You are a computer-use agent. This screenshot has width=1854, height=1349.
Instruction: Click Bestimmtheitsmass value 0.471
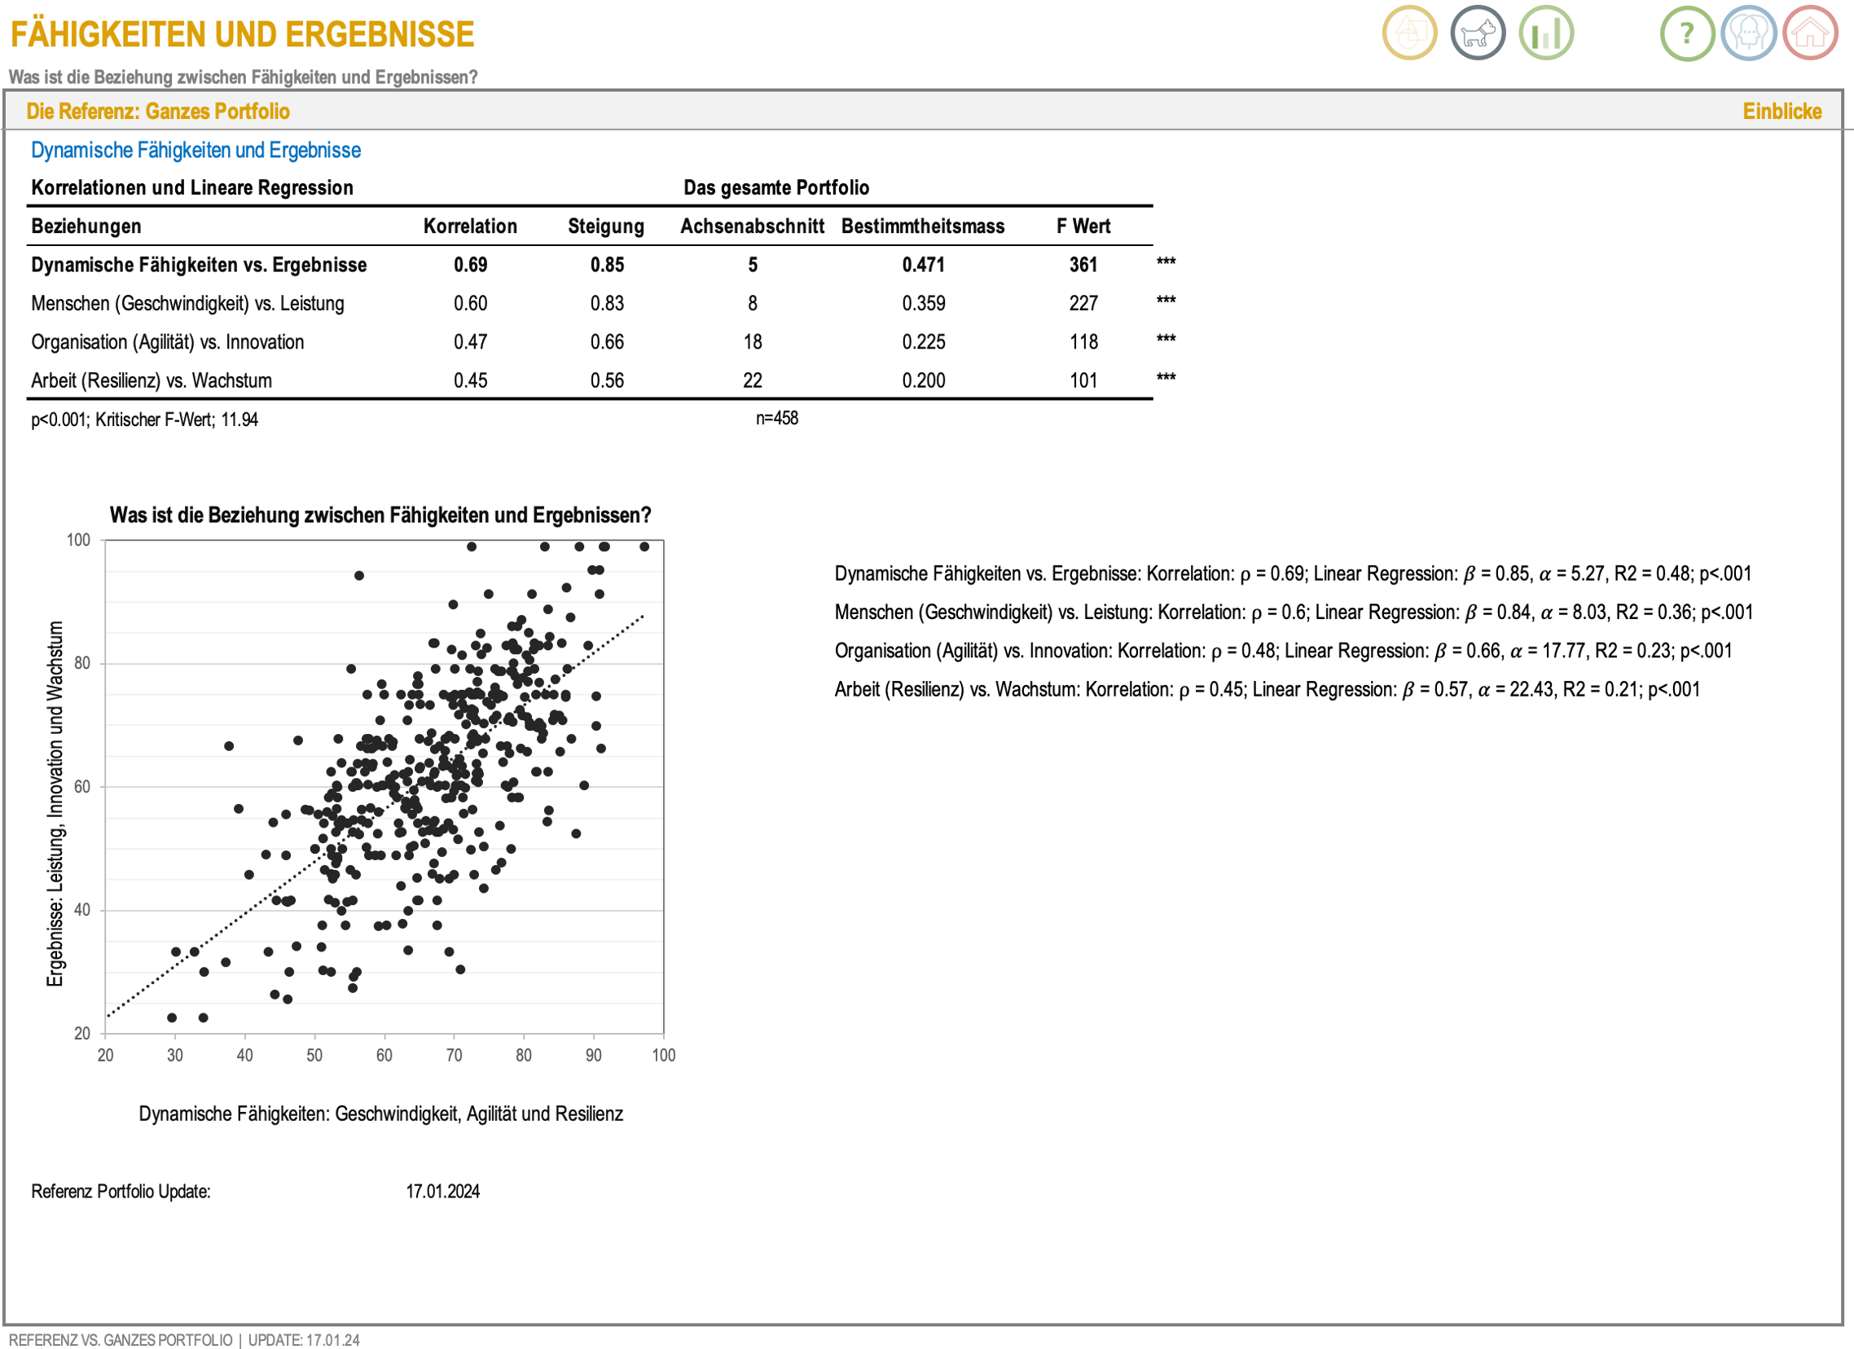pyautogui.click(x=924, y=265)
